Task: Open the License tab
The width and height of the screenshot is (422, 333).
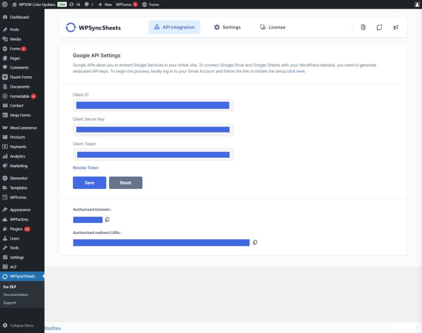Action: click(x=273, y=27)
